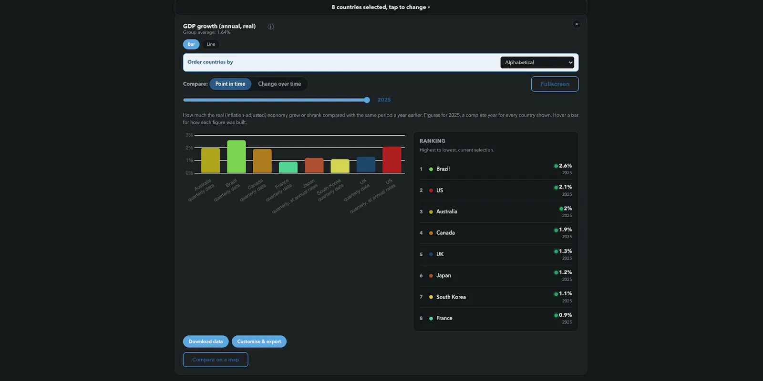
Task: Click the US bar in the chart
Action: click(392, 160)
